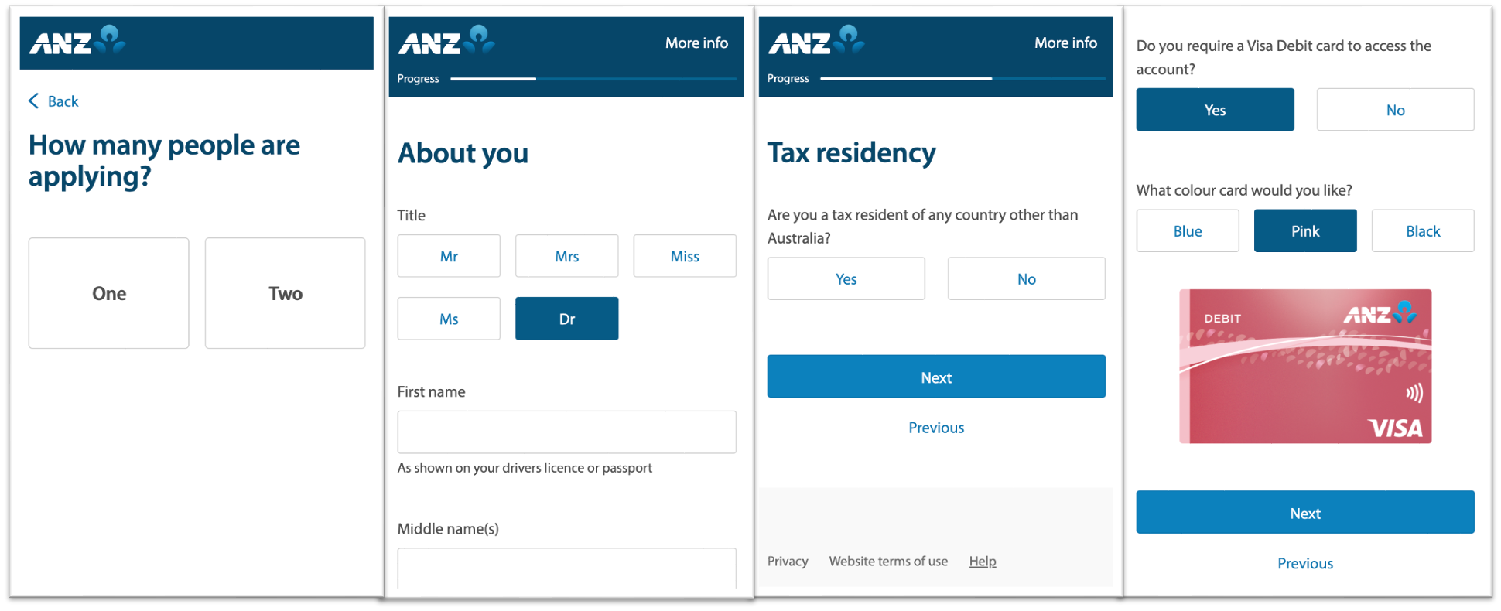Choose the Ms title
1501x611 pixels.
click(449, 319)
